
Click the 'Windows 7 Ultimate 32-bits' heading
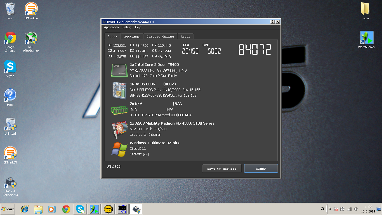pos(155,143)
